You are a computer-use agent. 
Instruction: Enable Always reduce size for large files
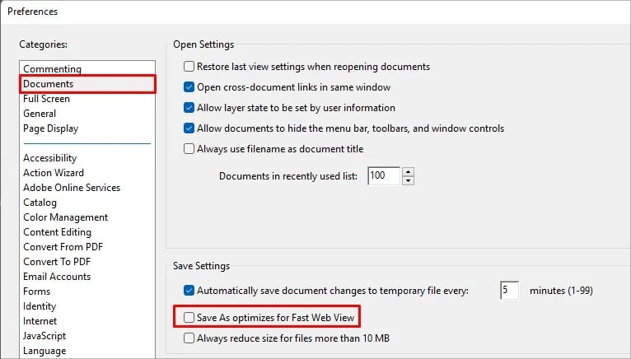[189, 338]
